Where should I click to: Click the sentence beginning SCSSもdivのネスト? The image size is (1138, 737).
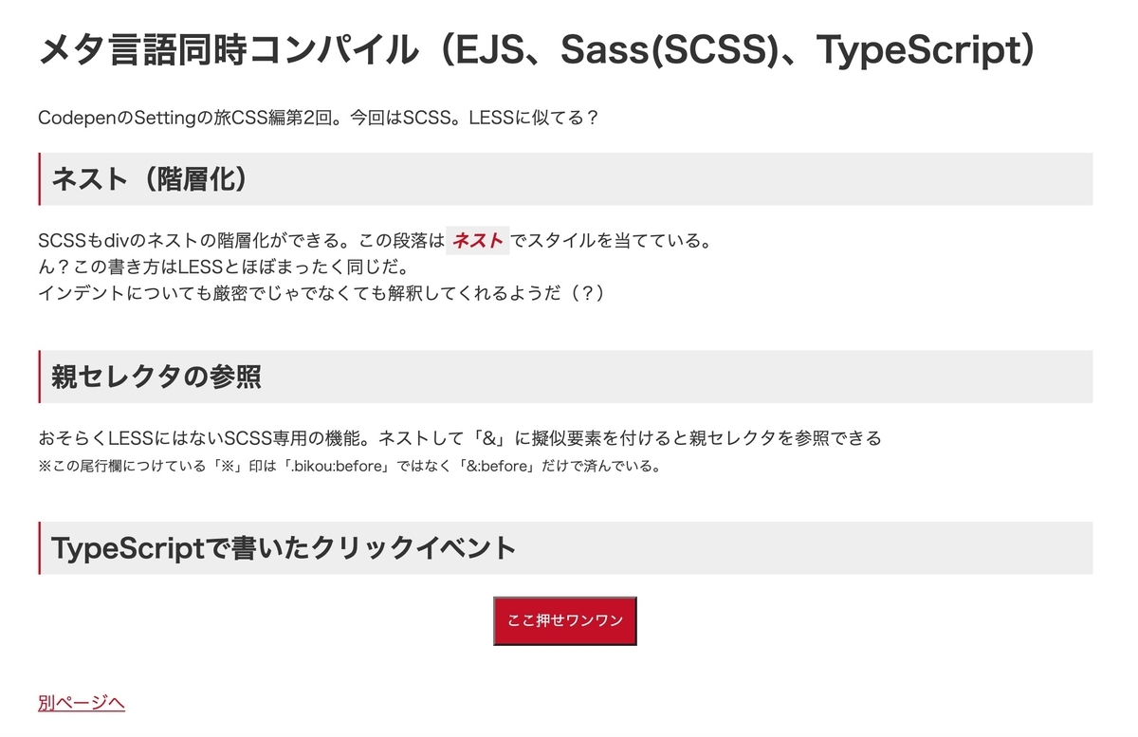[x=375, y=241]
